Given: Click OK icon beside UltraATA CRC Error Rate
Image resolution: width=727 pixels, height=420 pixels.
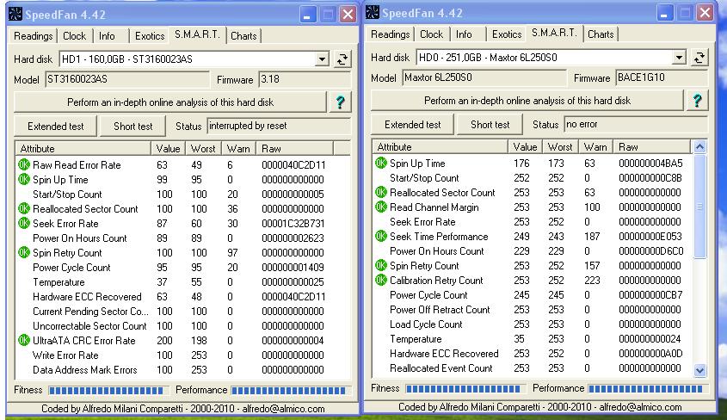Looking at the screenshot, I should [23, 340].
